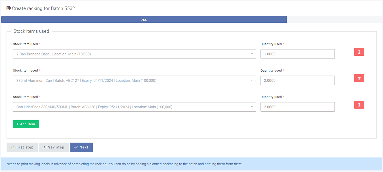This screenshot has width=383, height=172.
Task: Open the Can Lids/Ends stock item dropdown
Action: point(134,107)
